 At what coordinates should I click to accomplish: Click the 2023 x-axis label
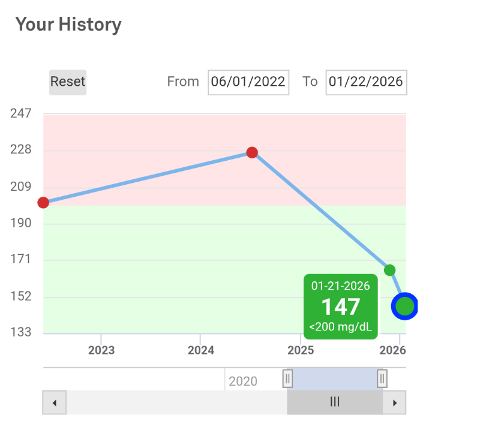click(x=101, y=350)
